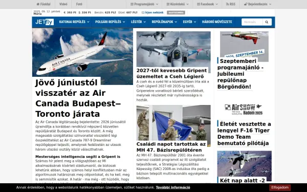The image size is (307, 192).
Task: Open the NATO flag family day photo
Action: [x=173, y=123]
